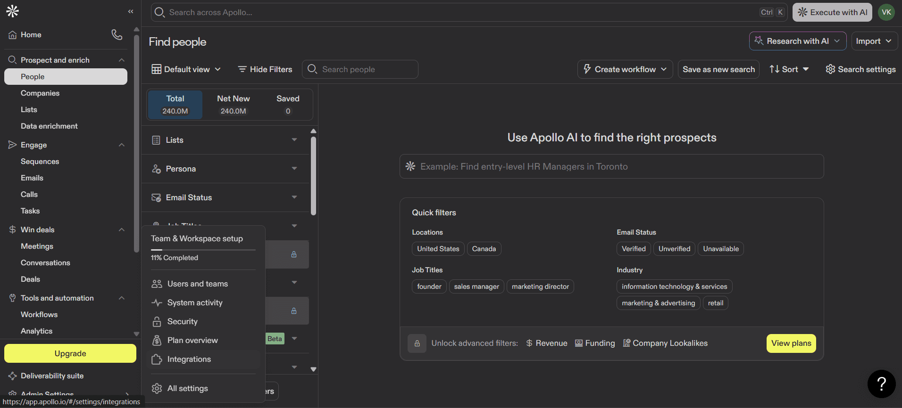Click the Upgrade button
The width and height of the screenshot is (902, 408).
pos(70,353)
